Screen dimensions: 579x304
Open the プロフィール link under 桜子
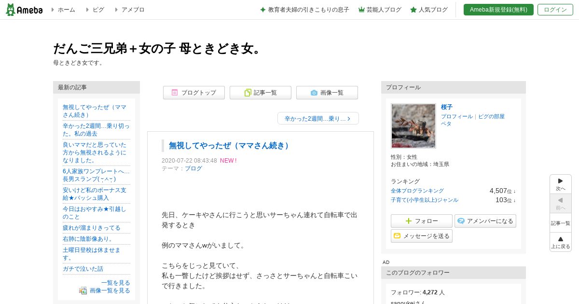pyautogui.click(x=457, y=117)
